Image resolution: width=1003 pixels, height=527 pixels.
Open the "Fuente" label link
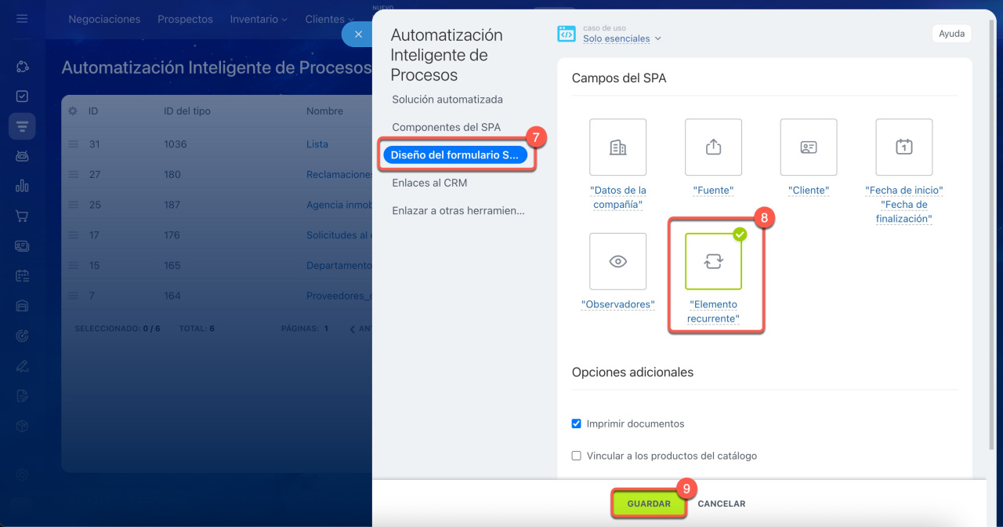tap(713, 190)
